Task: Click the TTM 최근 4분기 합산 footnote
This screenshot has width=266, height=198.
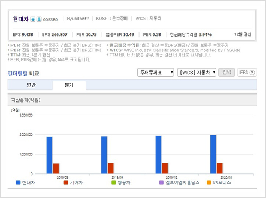Action: coord(29,55)
